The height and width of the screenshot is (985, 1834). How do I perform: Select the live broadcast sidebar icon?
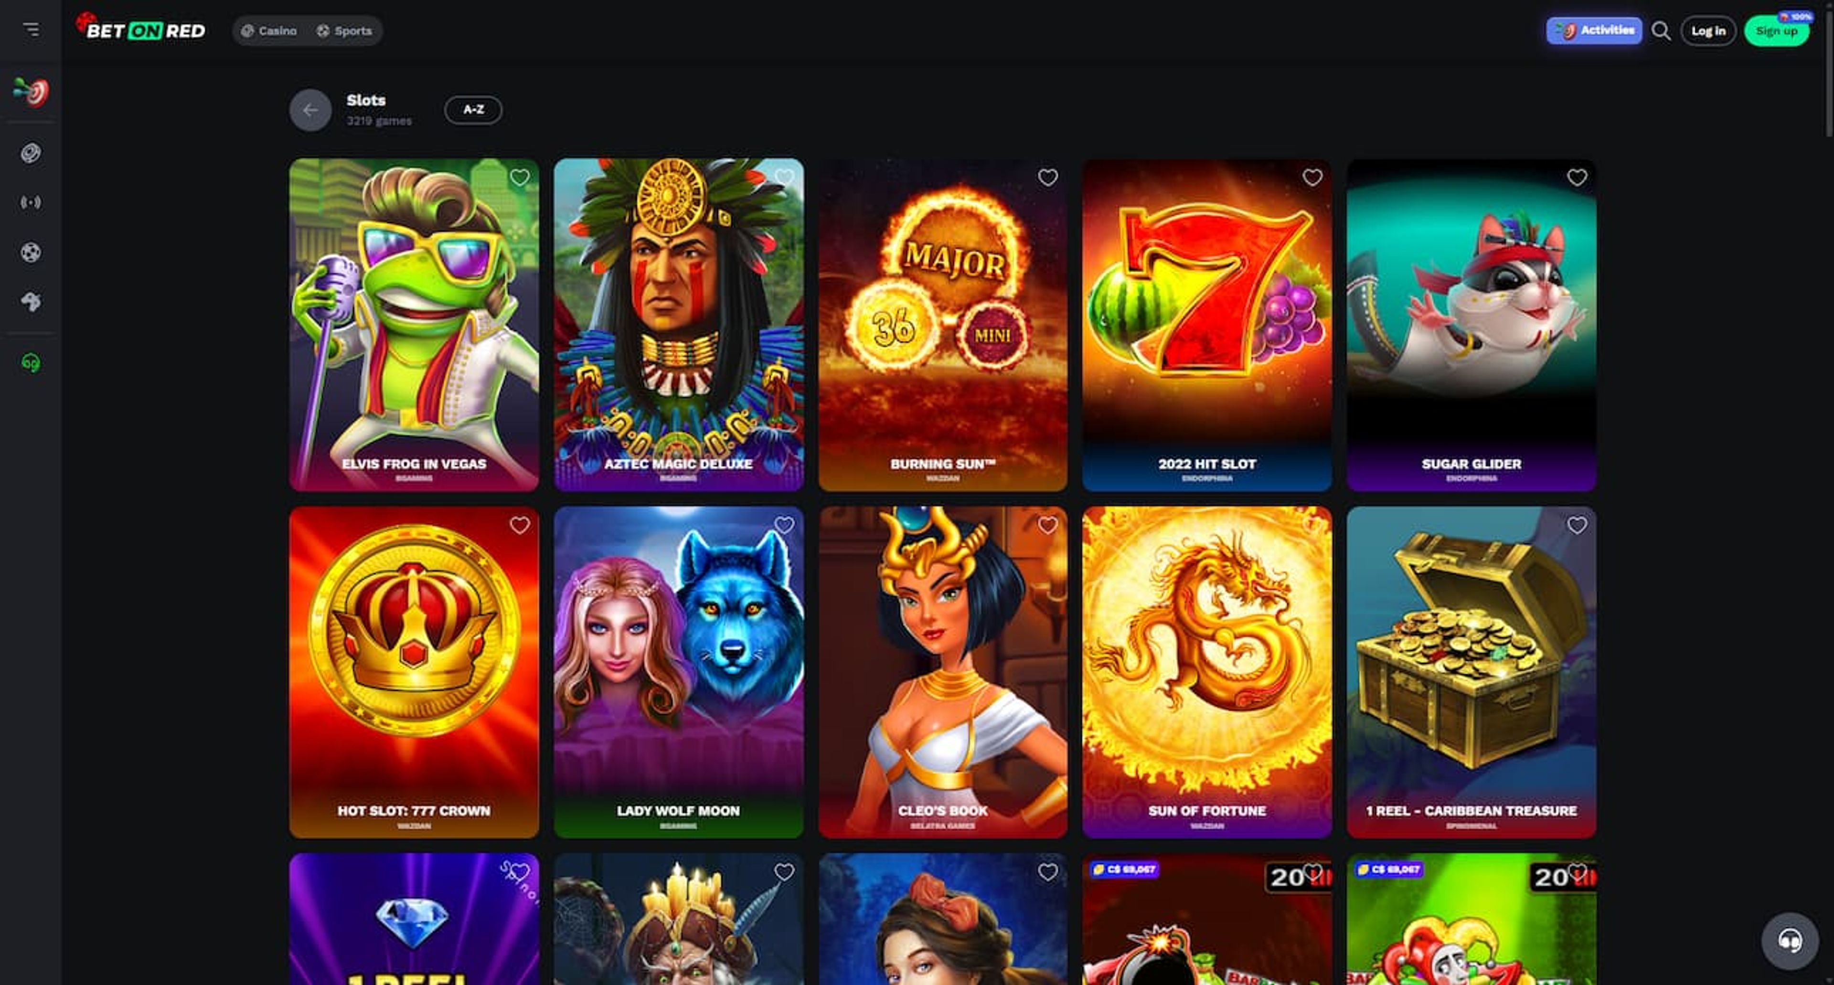click(31, 203)
